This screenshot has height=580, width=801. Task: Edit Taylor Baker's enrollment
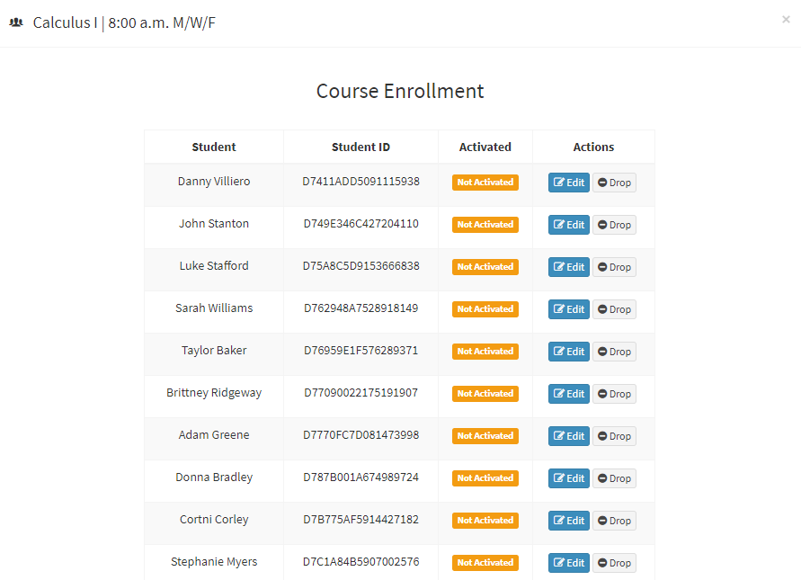(569, 352)
